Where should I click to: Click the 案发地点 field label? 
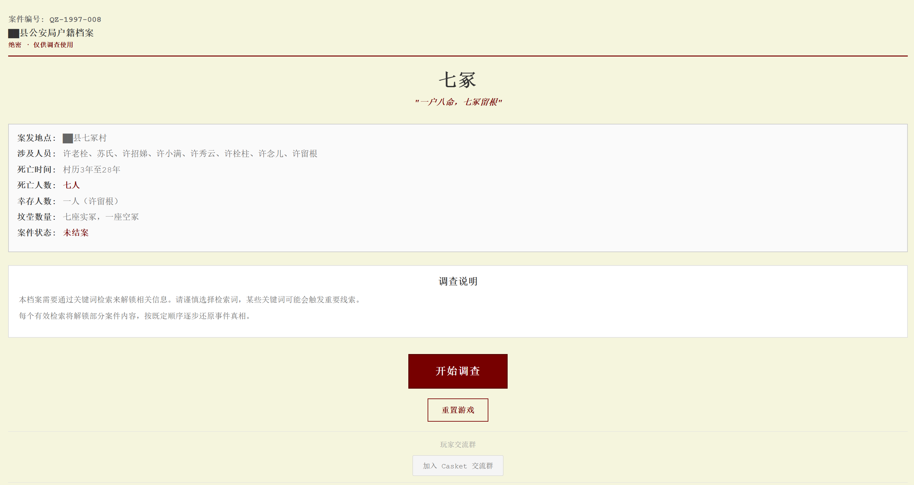[x=37, y=138]
